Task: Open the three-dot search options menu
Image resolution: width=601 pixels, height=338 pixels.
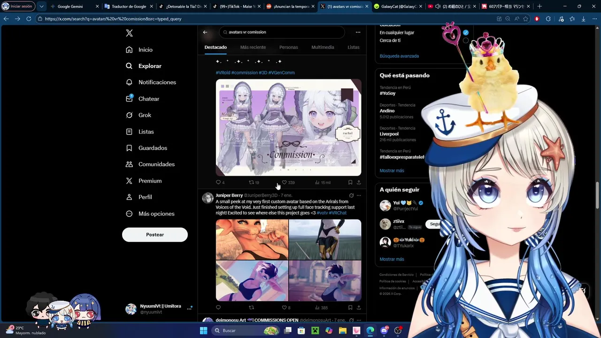Action: pos(358,32)
